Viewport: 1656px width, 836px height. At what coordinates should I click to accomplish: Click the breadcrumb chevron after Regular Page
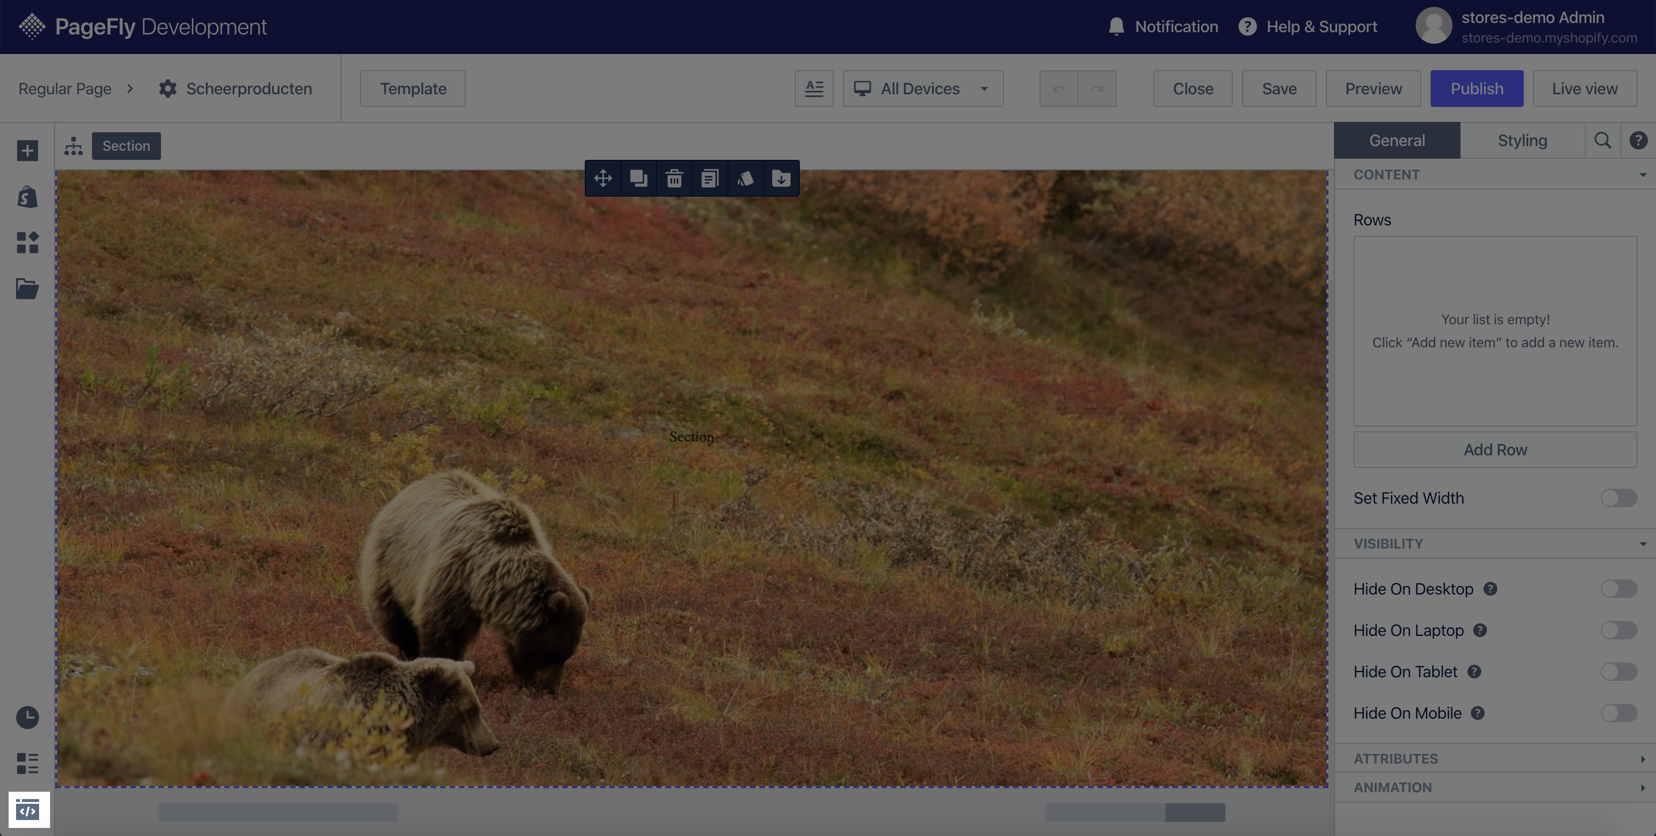pos(130,88)
